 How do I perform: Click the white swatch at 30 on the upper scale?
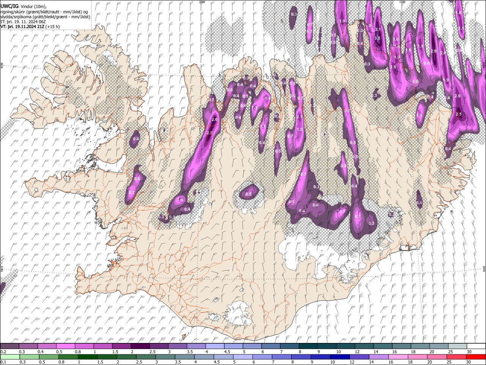click(x=476, y=346)
